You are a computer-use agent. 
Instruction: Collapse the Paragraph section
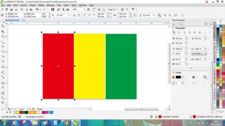pos(173,28)
